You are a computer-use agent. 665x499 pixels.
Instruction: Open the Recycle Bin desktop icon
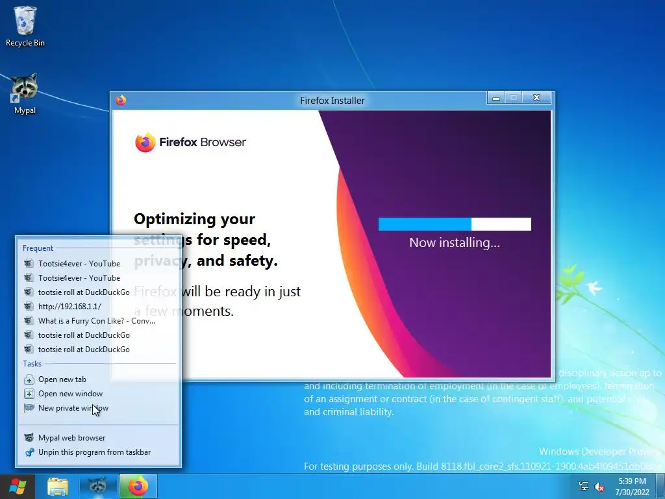point(25,26)
